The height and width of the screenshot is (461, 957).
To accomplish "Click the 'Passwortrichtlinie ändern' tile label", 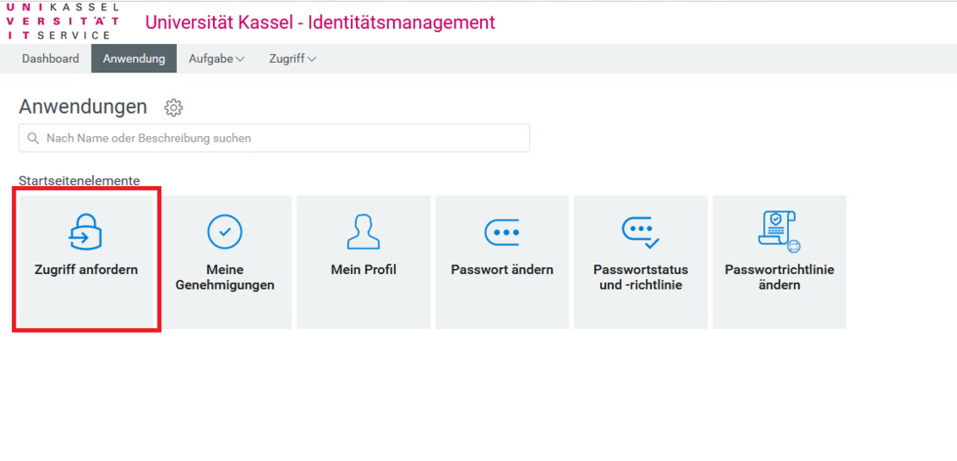I will [x=779, y=277].
